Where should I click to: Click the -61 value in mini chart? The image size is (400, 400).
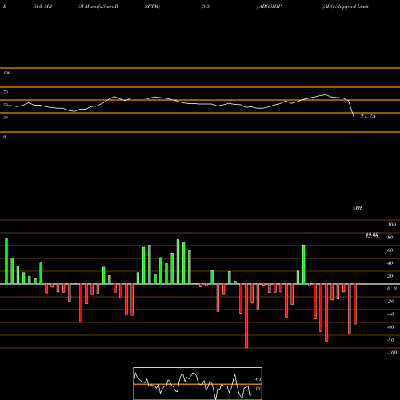tap(258, 379)
